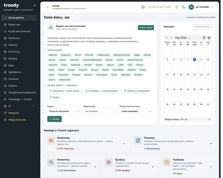The width and height of the screenshot is (223, 178).
Task: Click the calendar today icon
Action: 204,38
